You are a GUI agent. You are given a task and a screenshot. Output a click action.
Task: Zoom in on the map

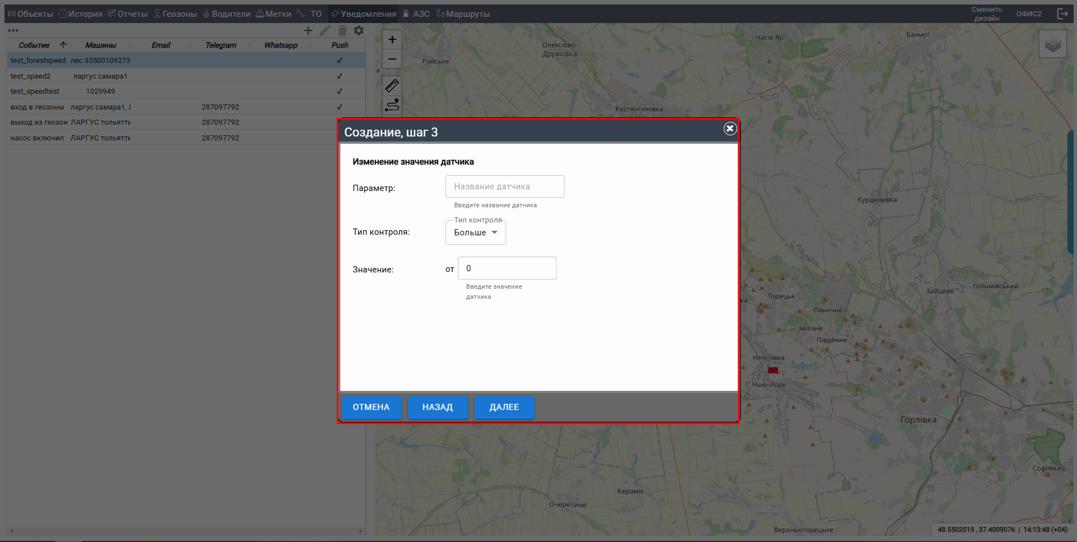click(392, 40)
